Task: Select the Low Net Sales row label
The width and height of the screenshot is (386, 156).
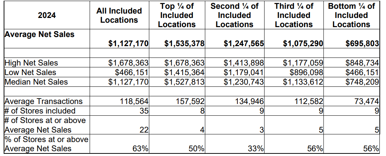Action: [30, 72]
